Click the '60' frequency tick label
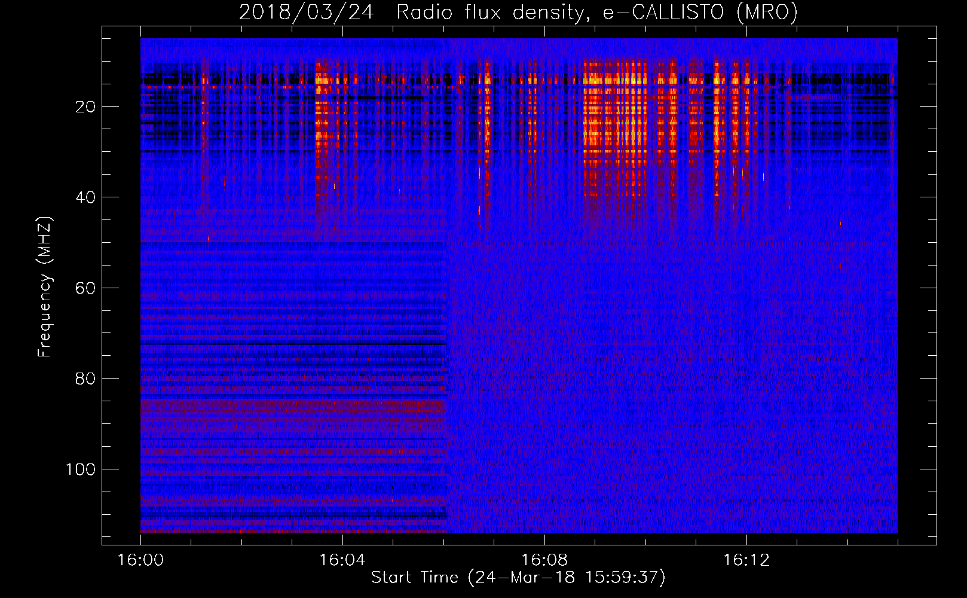 tap(85, 288)
